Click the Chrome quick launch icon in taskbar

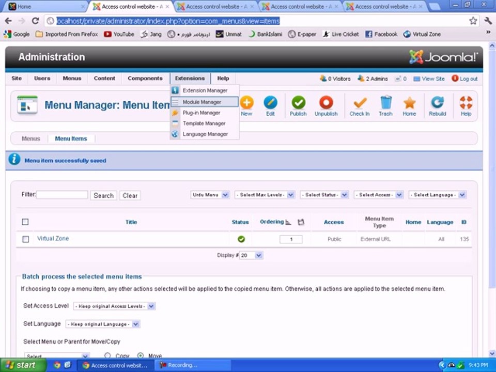point(57,365)
